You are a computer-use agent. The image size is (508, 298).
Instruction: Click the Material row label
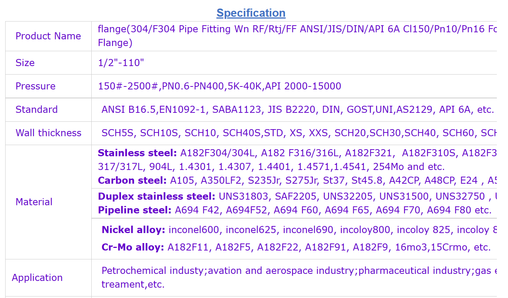(x=34, y=202)
